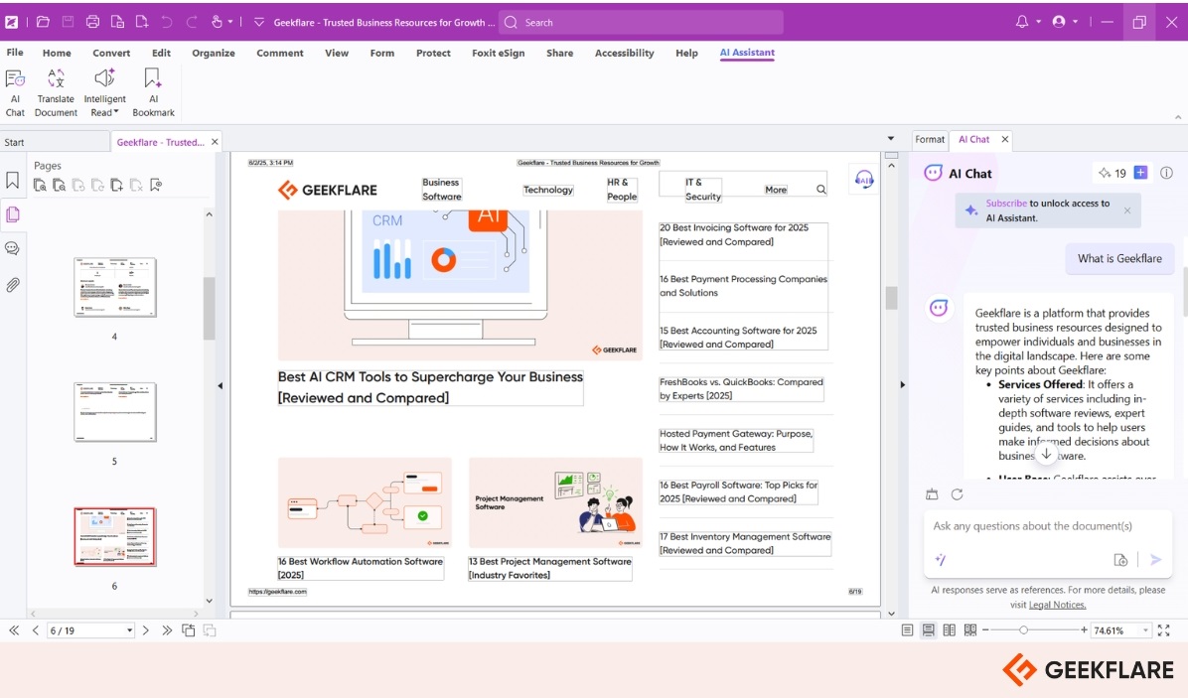
Task: Switch to continuous page view
Action: [x=928, y=629]
